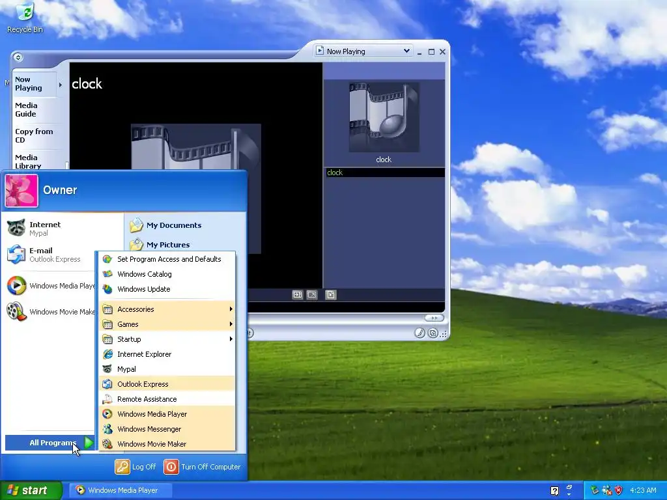This screenshot has height=500, width=667.
Task: Click the Start button
Action: coord(31,490)
